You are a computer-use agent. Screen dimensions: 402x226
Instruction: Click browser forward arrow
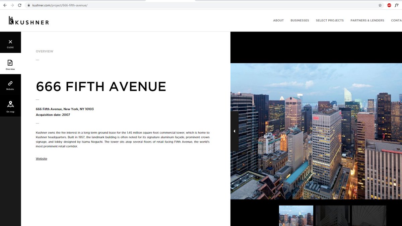pyautogui.click(x=12, y=5)
